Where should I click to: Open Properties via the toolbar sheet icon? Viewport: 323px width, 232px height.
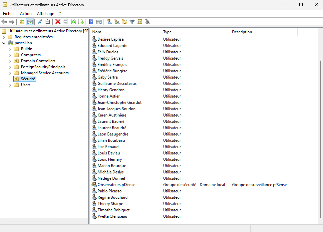(66, 22)
